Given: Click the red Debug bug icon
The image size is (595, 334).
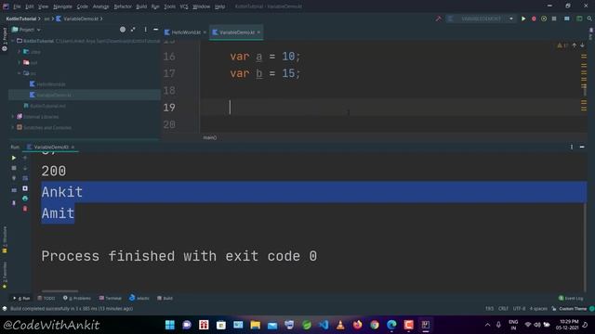Looking at the screenshot, I should (x=534, y=19).
